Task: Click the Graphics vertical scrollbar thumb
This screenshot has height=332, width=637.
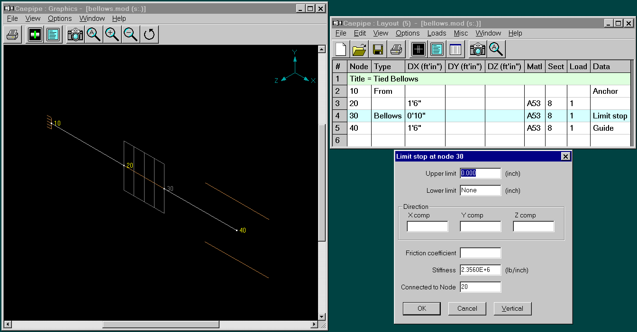Action: 322,183
